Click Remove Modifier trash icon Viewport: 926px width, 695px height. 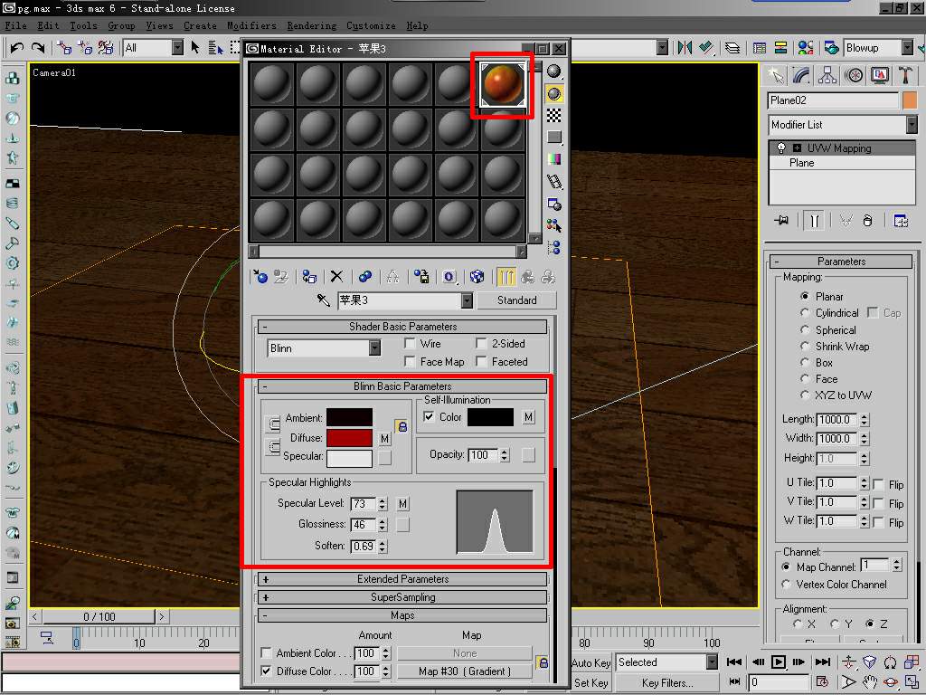pos(867,221)
